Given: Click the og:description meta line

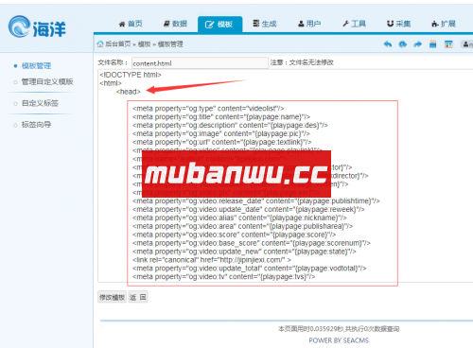Looking at the screenshot, I should pyautogui.click(x=230, y=125).
